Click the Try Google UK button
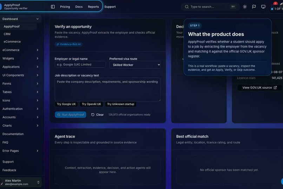Viewport: 283px width, 189px height. click(66, 104)
